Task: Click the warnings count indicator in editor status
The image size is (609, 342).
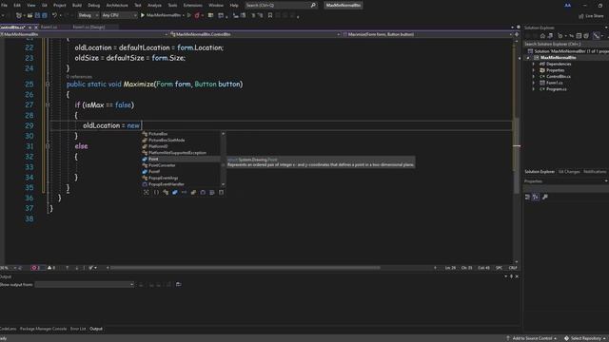Action: [x=51, y=268]
